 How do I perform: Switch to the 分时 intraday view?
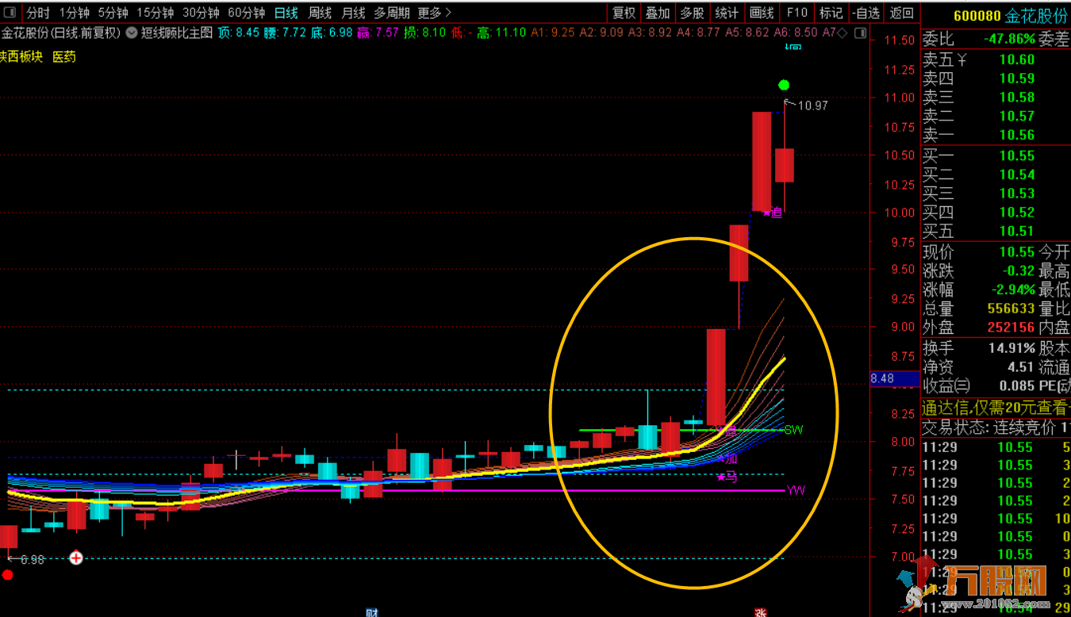point(38,13)
